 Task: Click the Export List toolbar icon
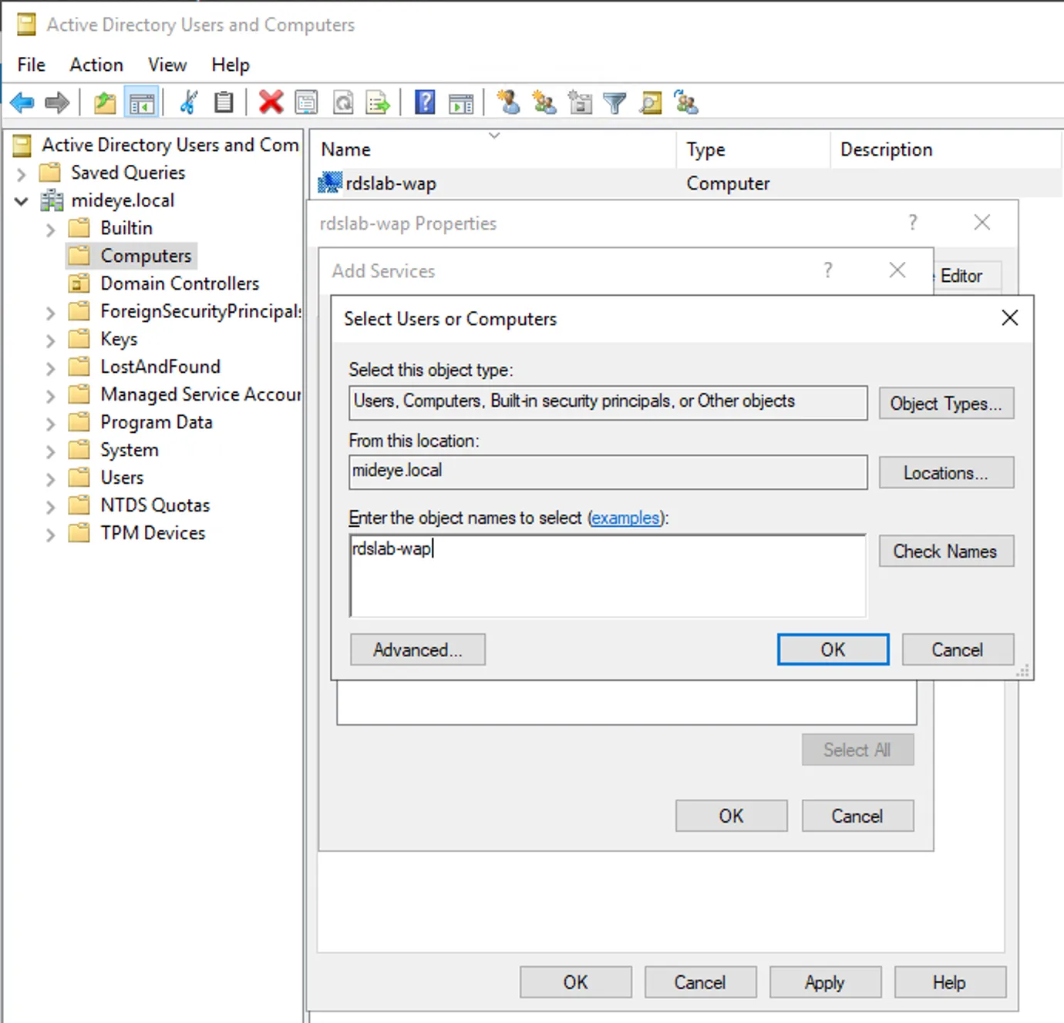point(378,102)
